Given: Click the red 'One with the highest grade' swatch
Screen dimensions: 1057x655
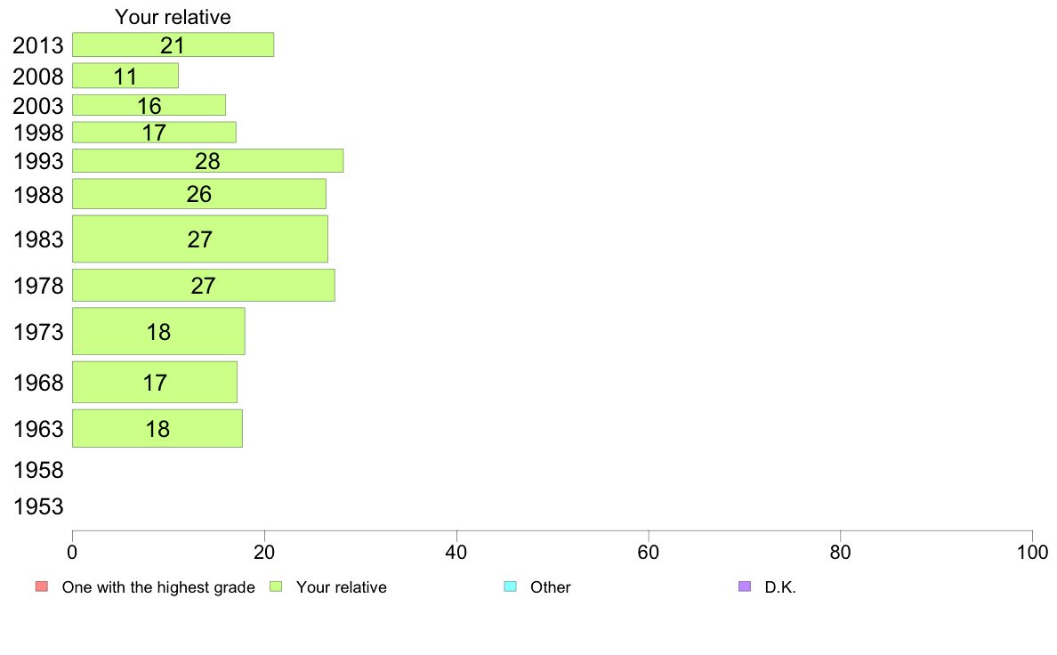Looking at the screenshot, I should click(41, 586).
